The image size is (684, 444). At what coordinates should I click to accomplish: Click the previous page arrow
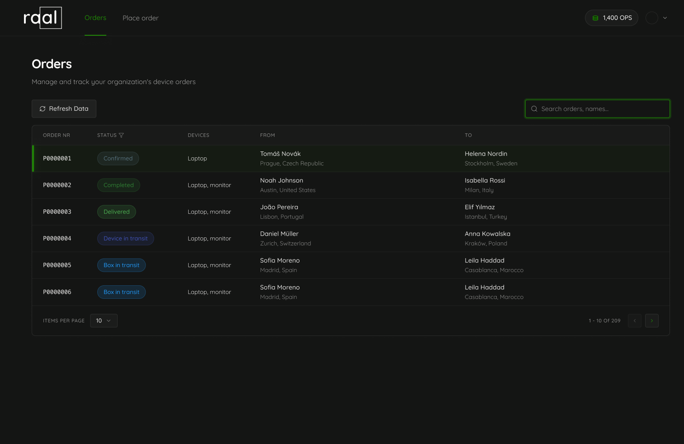634,321
